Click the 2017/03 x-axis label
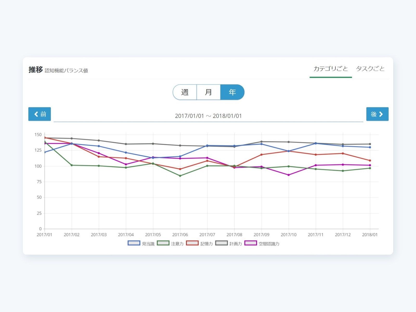The height and width of the screenshot is (312, 416). point(99,235)
